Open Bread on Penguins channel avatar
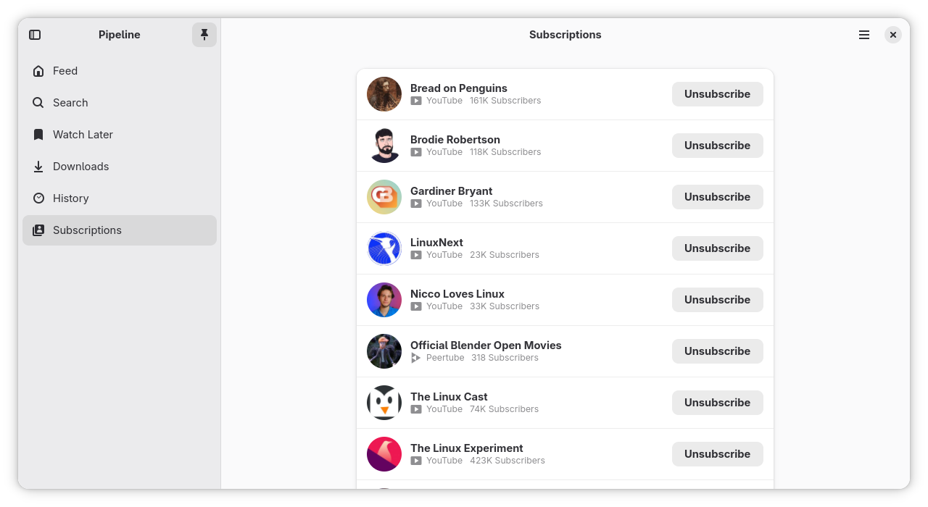This screenshot has height=507, width=928. [x=384, y=94]
